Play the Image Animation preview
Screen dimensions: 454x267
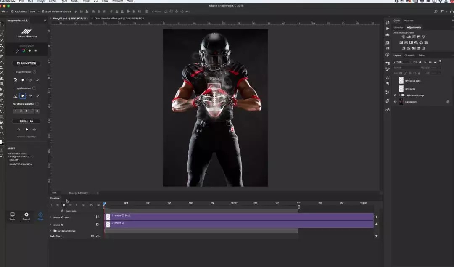pos(23,80)
